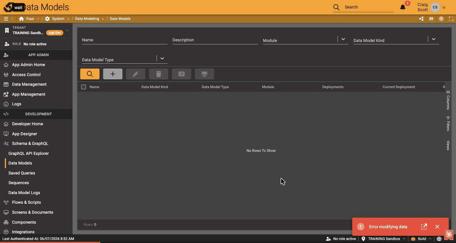Open the Filters side panel
The width and height of the screenshot is (456, 243).
coord(448,124)
